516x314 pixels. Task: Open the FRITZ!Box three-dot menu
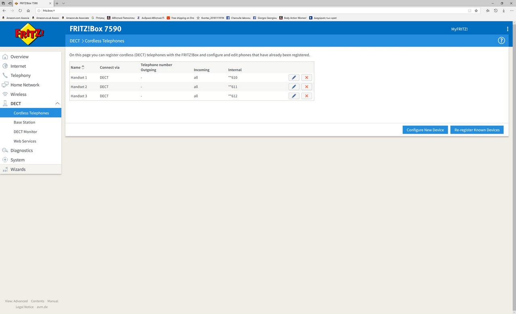(x=508, y=29)
